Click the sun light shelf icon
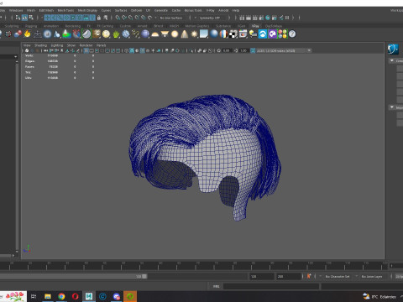 [x=194, y=34]
